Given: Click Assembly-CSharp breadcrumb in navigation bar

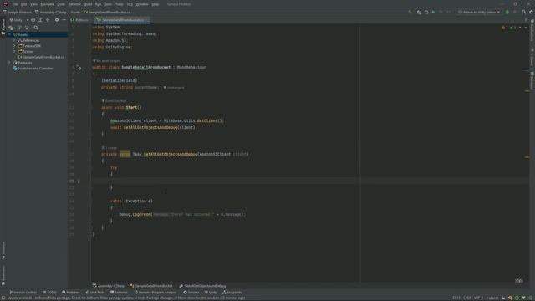Looking at the screenshot, I should (50, 12).
